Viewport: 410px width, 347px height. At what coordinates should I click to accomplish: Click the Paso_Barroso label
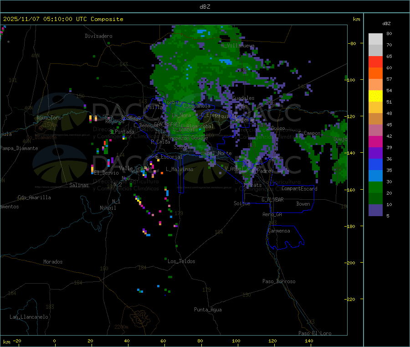(279, 281)
